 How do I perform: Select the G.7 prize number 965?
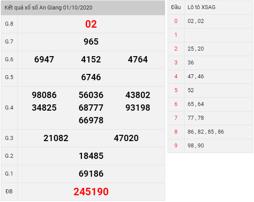(x=91, y=42)
